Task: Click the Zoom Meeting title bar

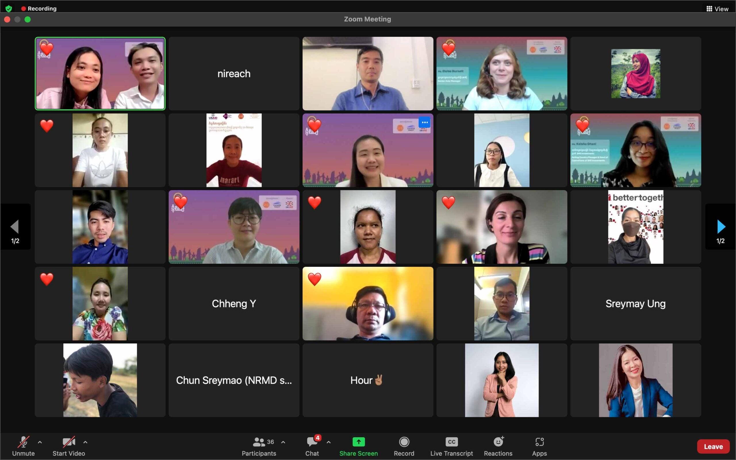Action: tap(367, 19)
